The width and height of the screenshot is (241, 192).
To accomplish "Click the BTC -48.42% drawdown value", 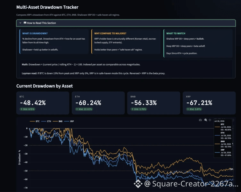I will tap(33, 103).
